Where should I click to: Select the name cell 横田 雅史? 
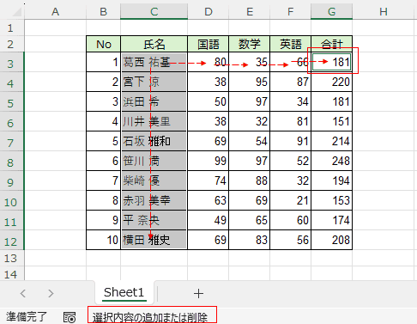(154, 240)
